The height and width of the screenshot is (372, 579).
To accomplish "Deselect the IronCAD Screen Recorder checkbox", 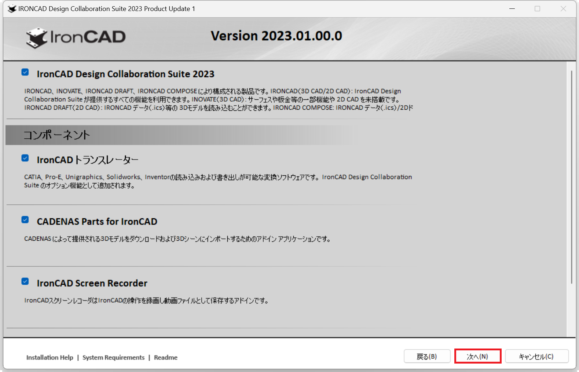I will pyautogui.click(x=25, y=281).
